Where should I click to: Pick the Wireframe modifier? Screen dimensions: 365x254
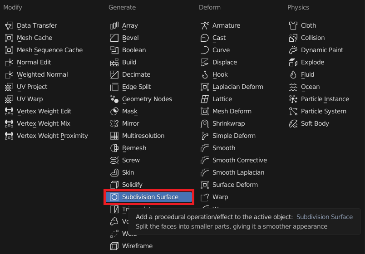(x=137, y=246)
